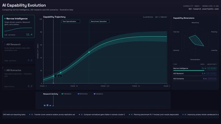Screen dimensions: 221x124
Task: Toggle the Evaluations legend item
Action: (x=98, y=94)
